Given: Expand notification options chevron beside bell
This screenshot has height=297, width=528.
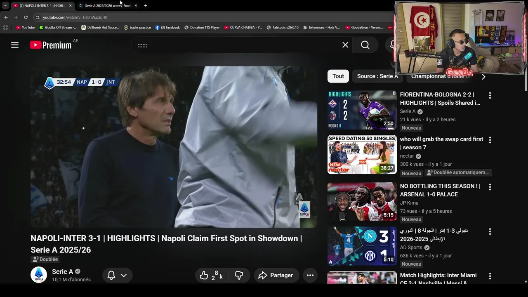Looking at the screenshot, I should 123,275.
